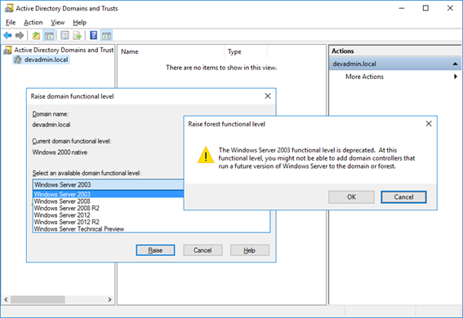Image resolution: width=463 pixels, height=318 pixels.
Task: Click the Up One Level folder icon
Action: [x=36, y=36]
